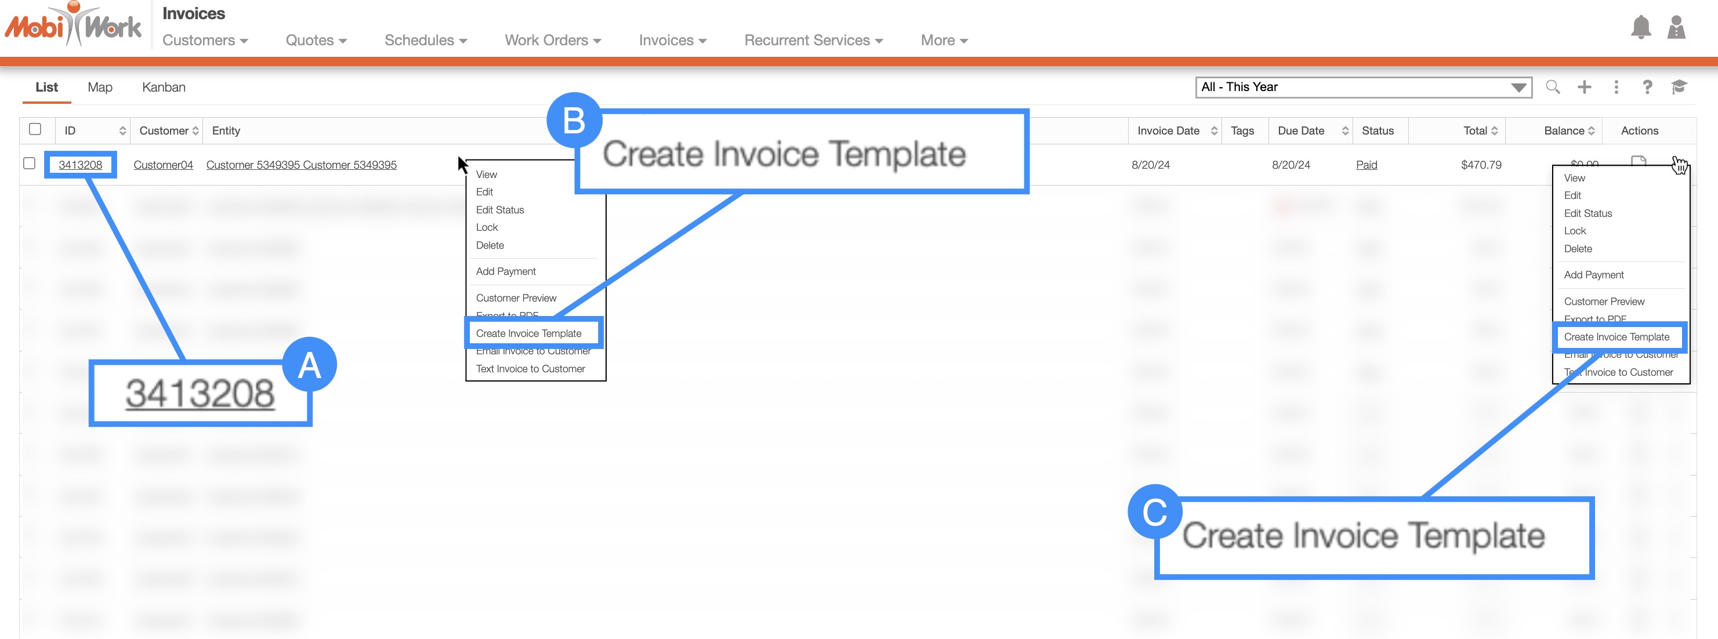Select Add Payment in right context menu
This screenshot has width=1718, height=639.
[x=1593, y=275]
